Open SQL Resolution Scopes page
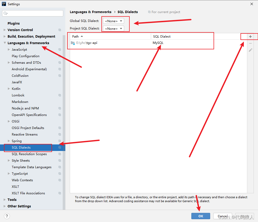This screenshot has width=258, height=222. pyautogui.click(x=29, y=154)
